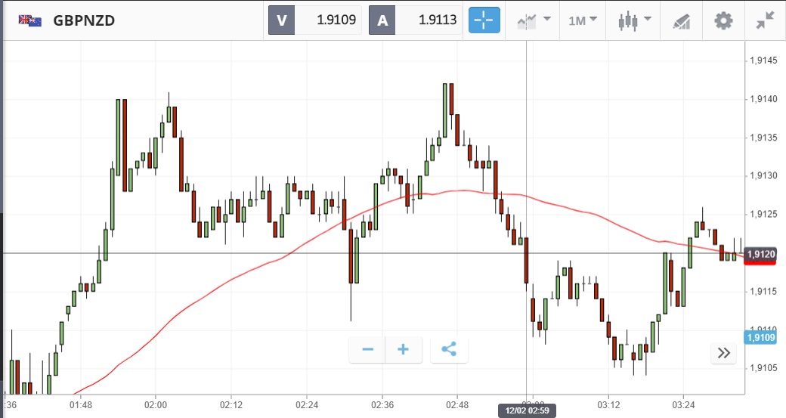Open the indicators dropdown

(x=534, y=20)
